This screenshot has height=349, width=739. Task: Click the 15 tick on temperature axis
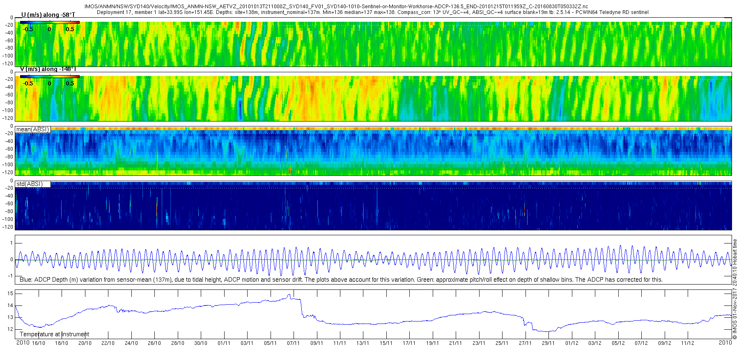click(x=10, y=294)
